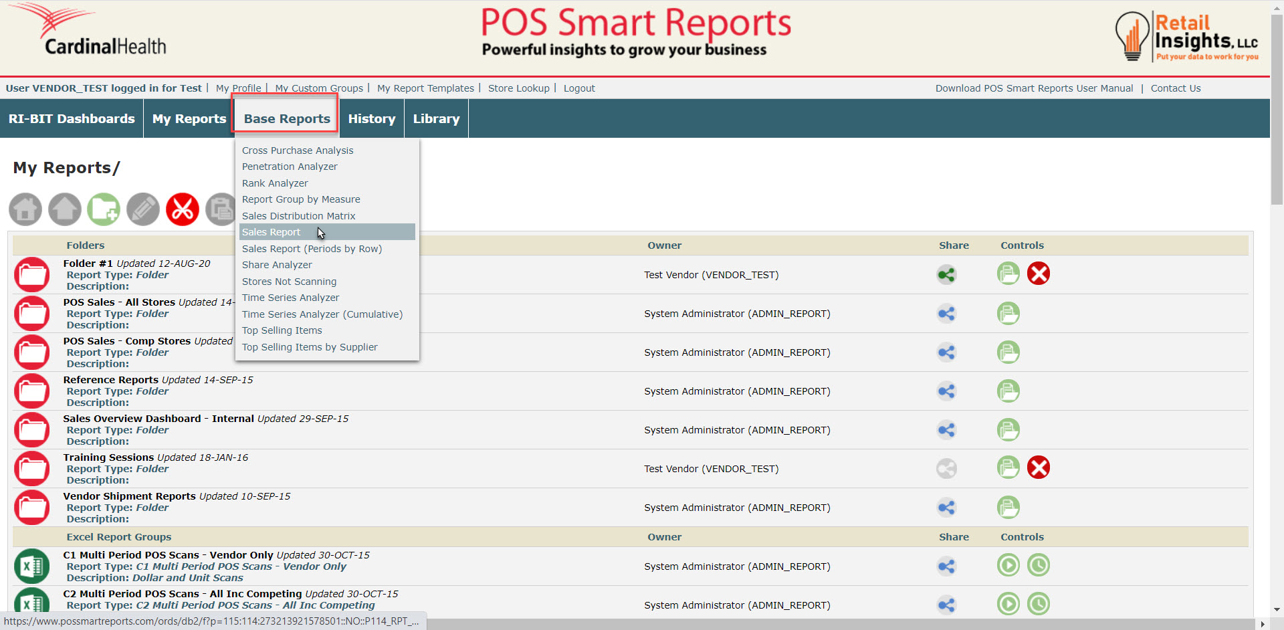Open the Base Reports dropdown tab
This screenshot has height=630, width=1284.
pyautogui.click(x=287, y=118)
